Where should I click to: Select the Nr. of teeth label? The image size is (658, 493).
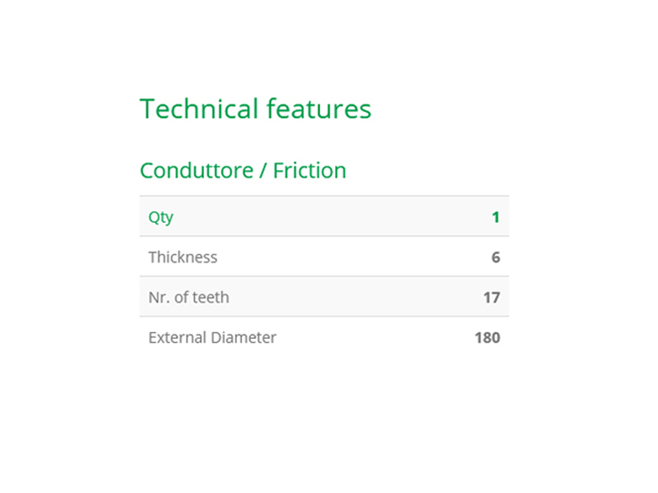pyautogui.click(x=189, y=297)
